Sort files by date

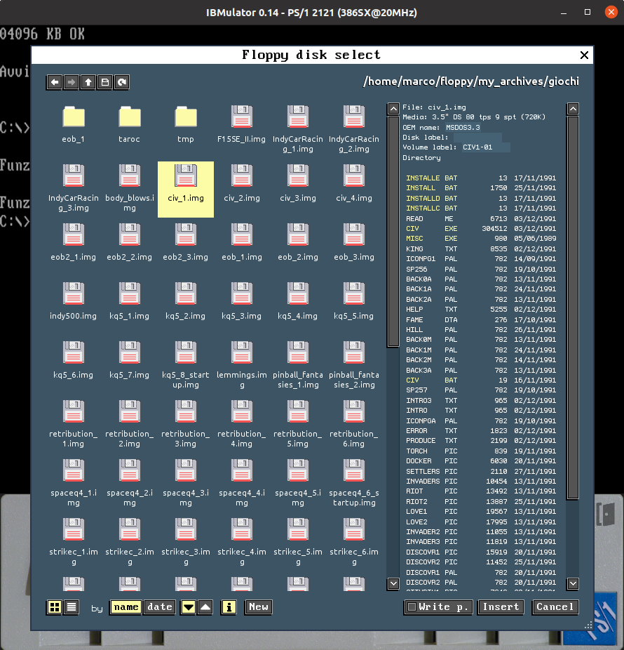point(159,607)
